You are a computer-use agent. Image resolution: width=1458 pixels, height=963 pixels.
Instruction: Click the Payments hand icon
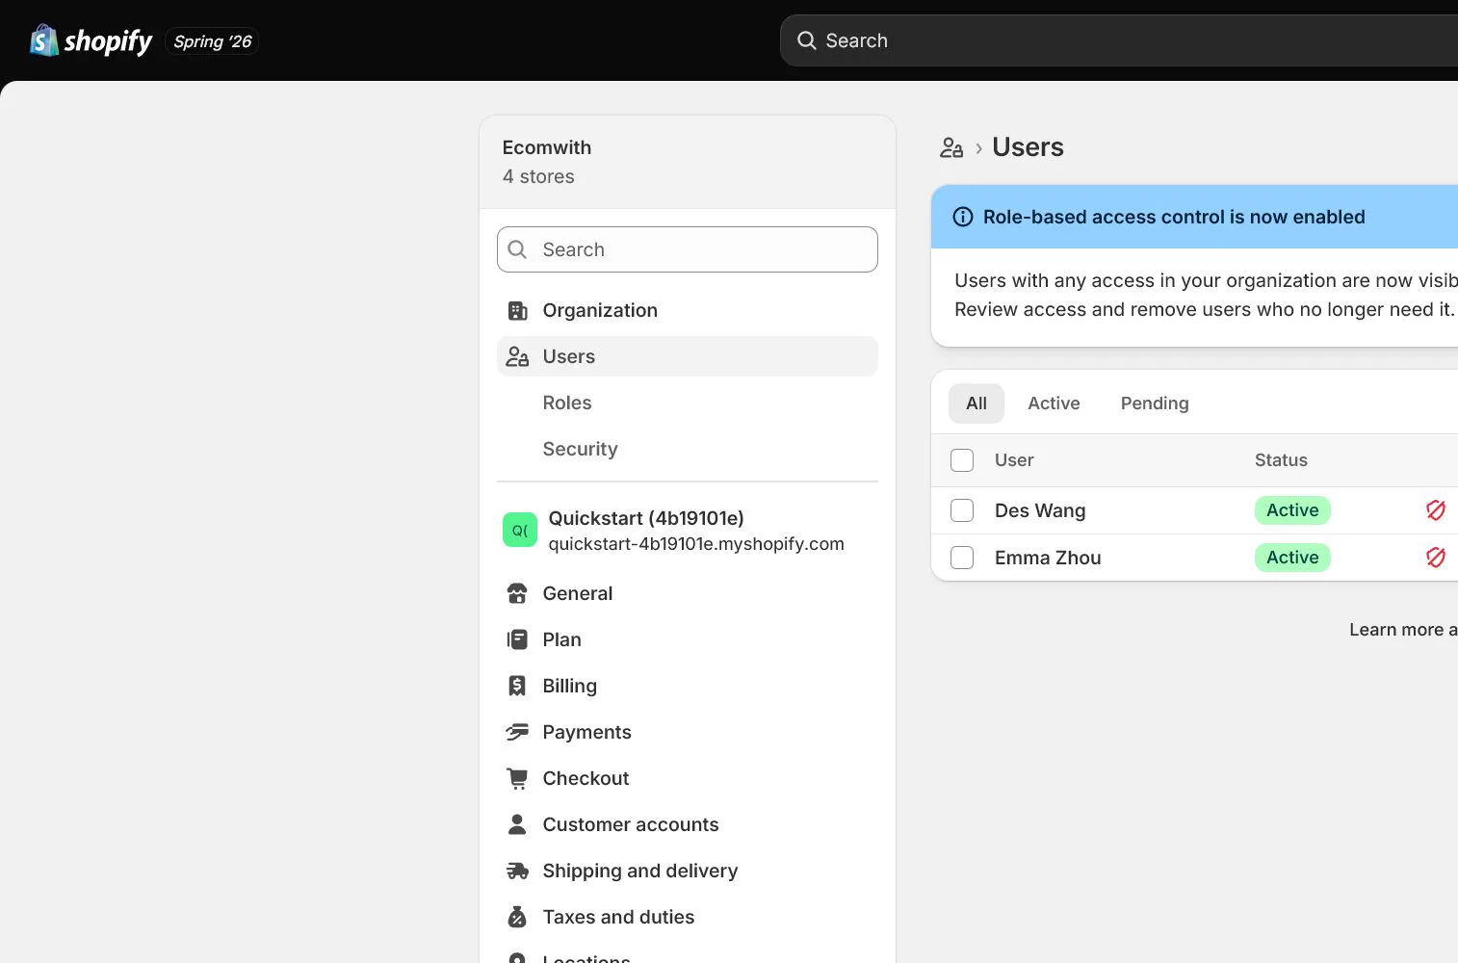tap(517, 732)
